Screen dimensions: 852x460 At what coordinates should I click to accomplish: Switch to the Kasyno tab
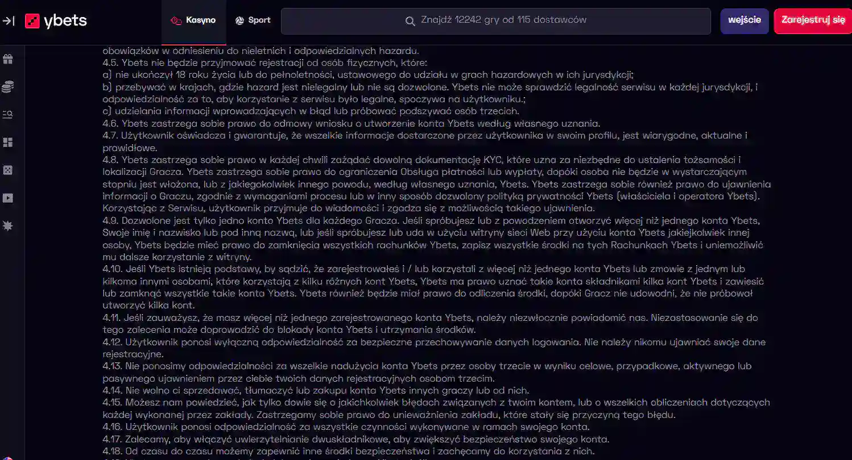193,21
